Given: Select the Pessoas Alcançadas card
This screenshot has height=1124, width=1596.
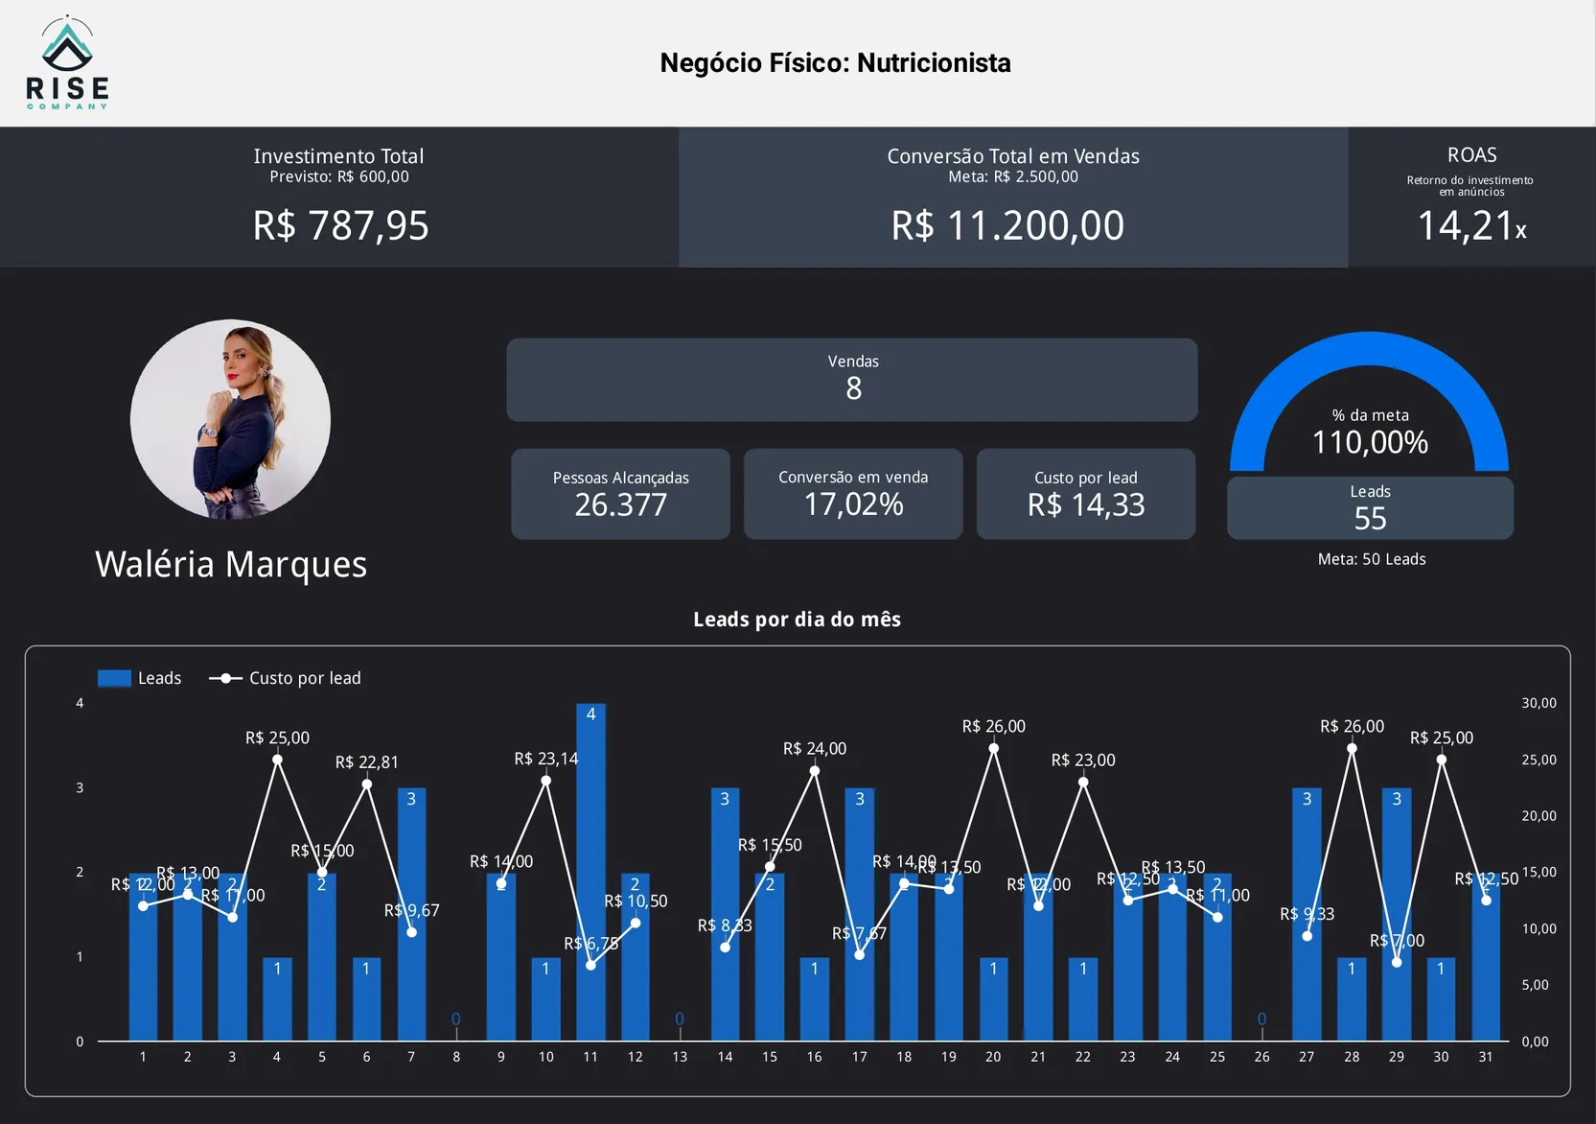Looking at the screenshot, I should [x=620, y=494].
